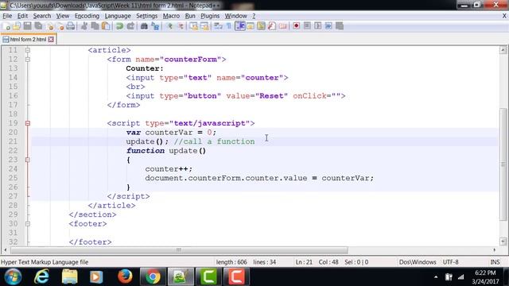Click the Stop Recording macro icon
The width and height of the screenshot is (509, 286).
click(307, 26)
